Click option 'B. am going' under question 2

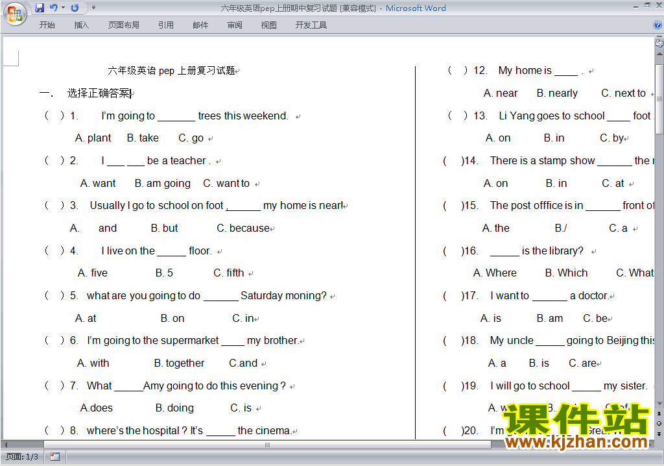tap(163, 184)
